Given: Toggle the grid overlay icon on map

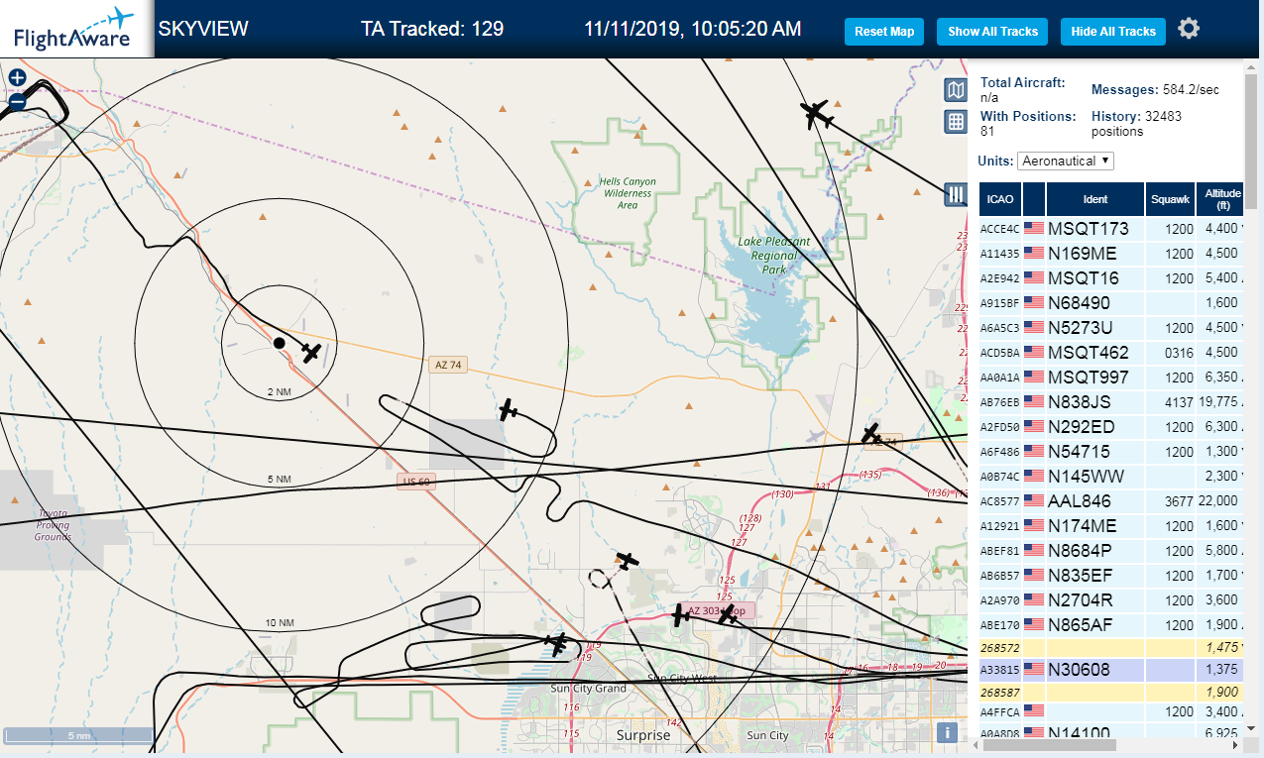Looking at the screenshot, I should [x=955, y=122].
